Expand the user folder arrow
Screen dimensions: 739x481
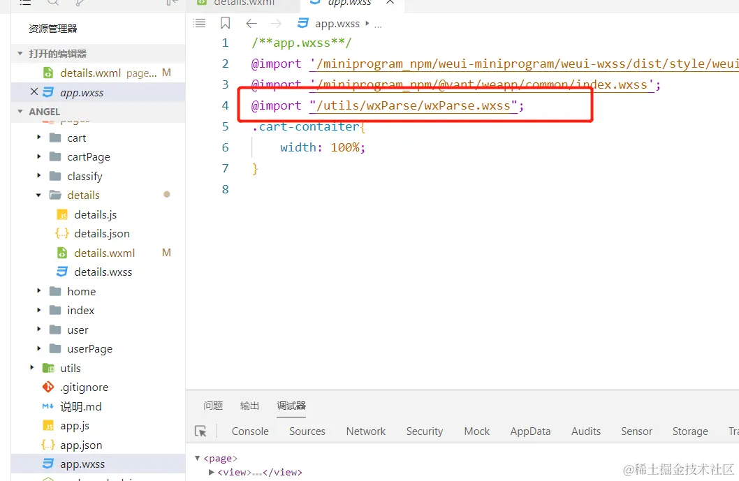(38, 330)
